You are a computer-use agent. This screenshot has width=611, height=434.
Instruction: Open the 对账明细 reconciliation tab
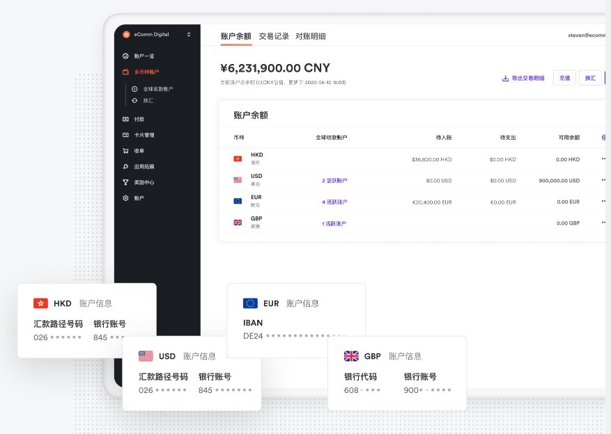click(312, 35)
